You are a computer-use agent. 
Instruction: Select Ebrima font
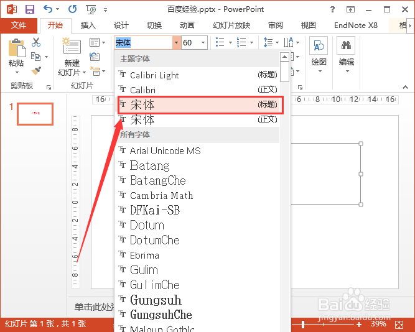(x=197, y=255)
